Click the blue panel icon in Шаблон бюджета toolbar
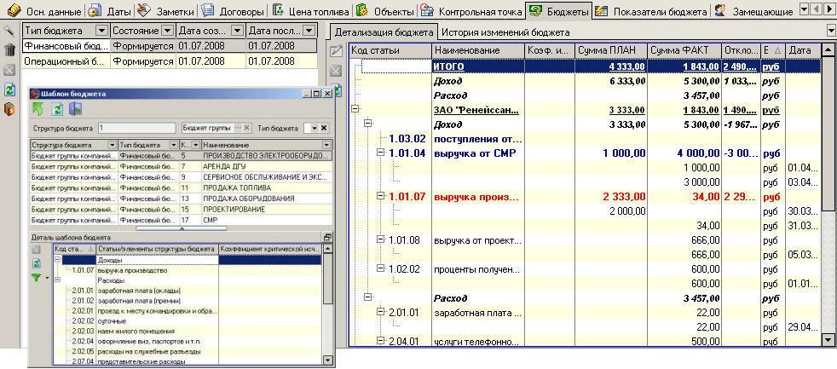This screenshot has height=369, width=837. 75,109
